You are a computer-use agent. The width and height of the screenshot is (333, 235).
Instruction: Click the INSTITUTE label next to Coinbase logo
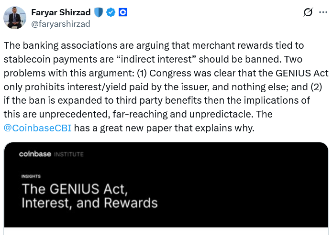point(68,154)
